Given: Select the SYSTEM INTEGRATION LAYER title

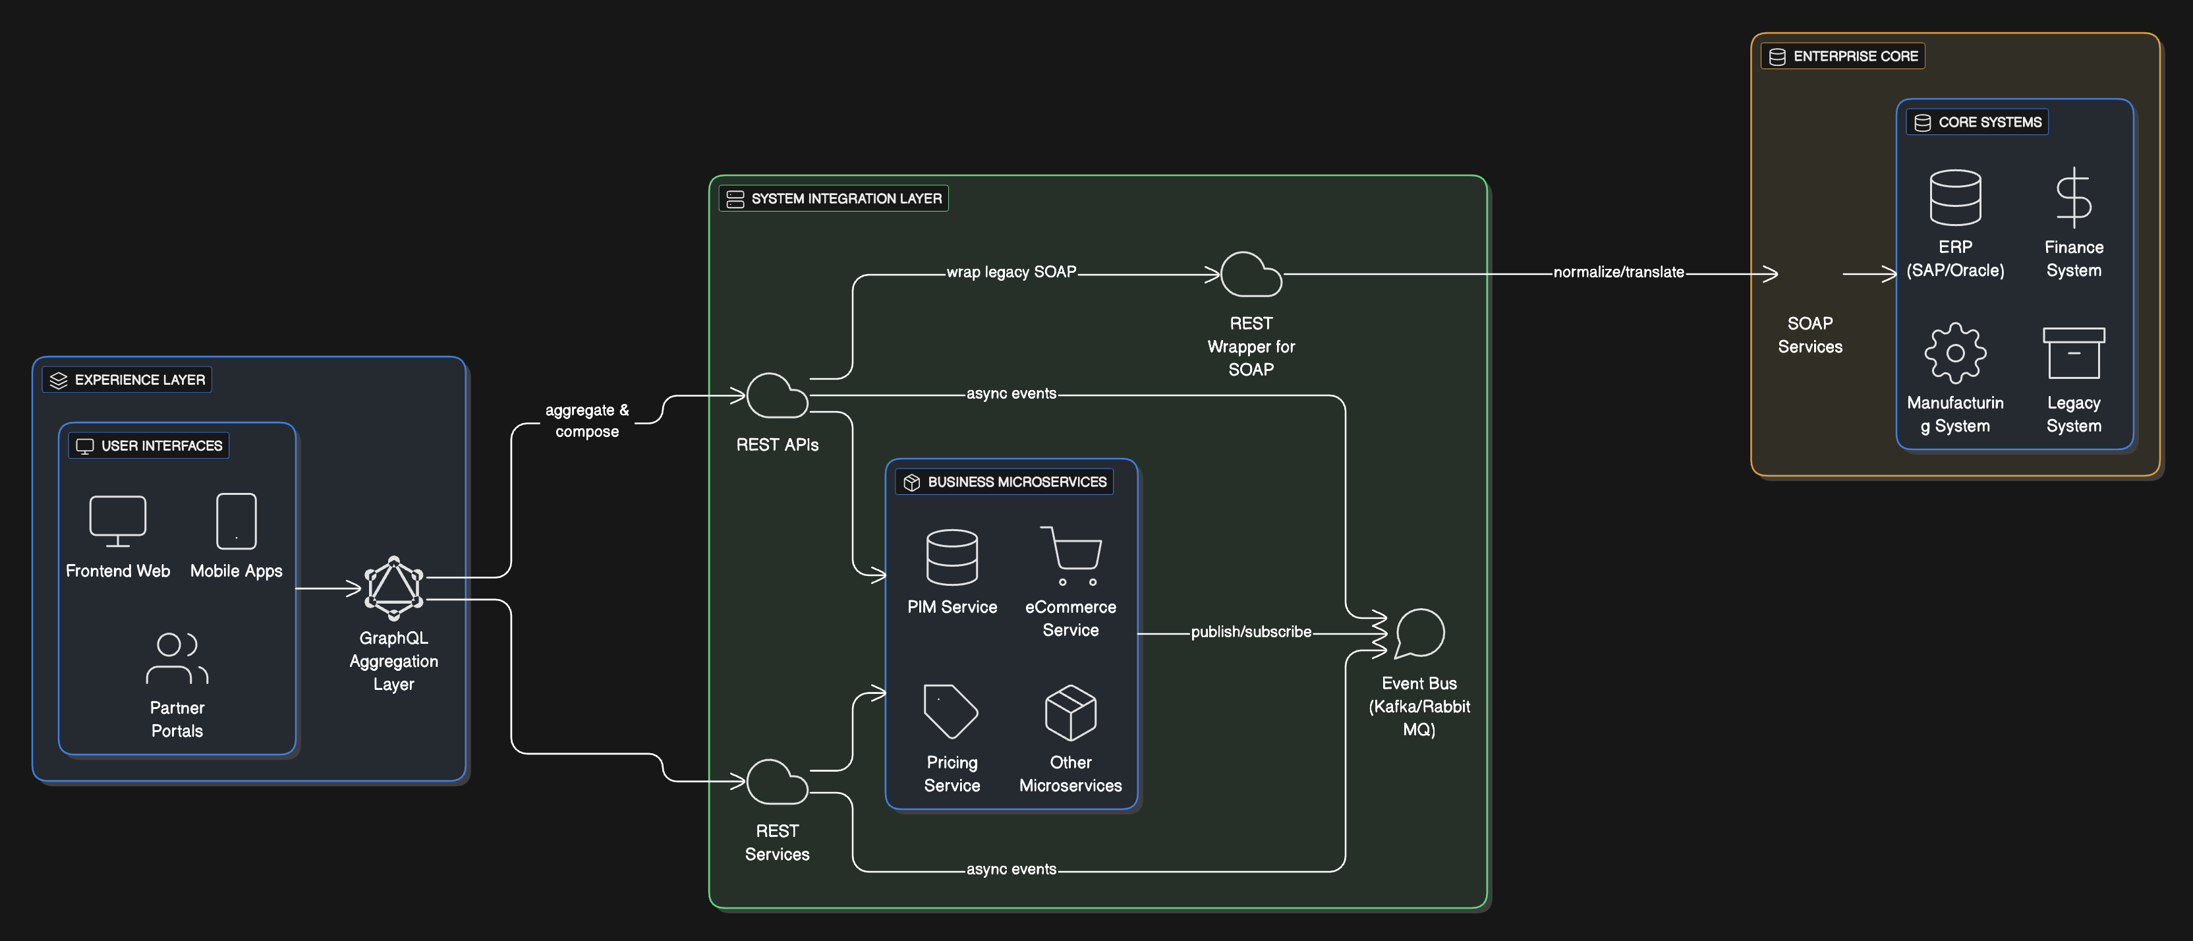Looking at the screenshot, I should point(846,199).
